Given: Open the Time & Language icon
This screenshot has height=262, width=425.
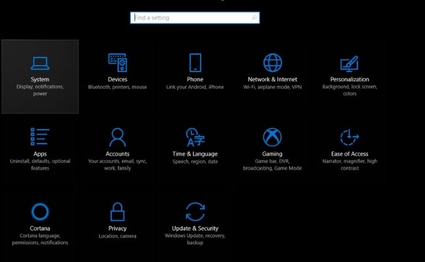Looking at the screenshot, I should click(x=195, y=137).
